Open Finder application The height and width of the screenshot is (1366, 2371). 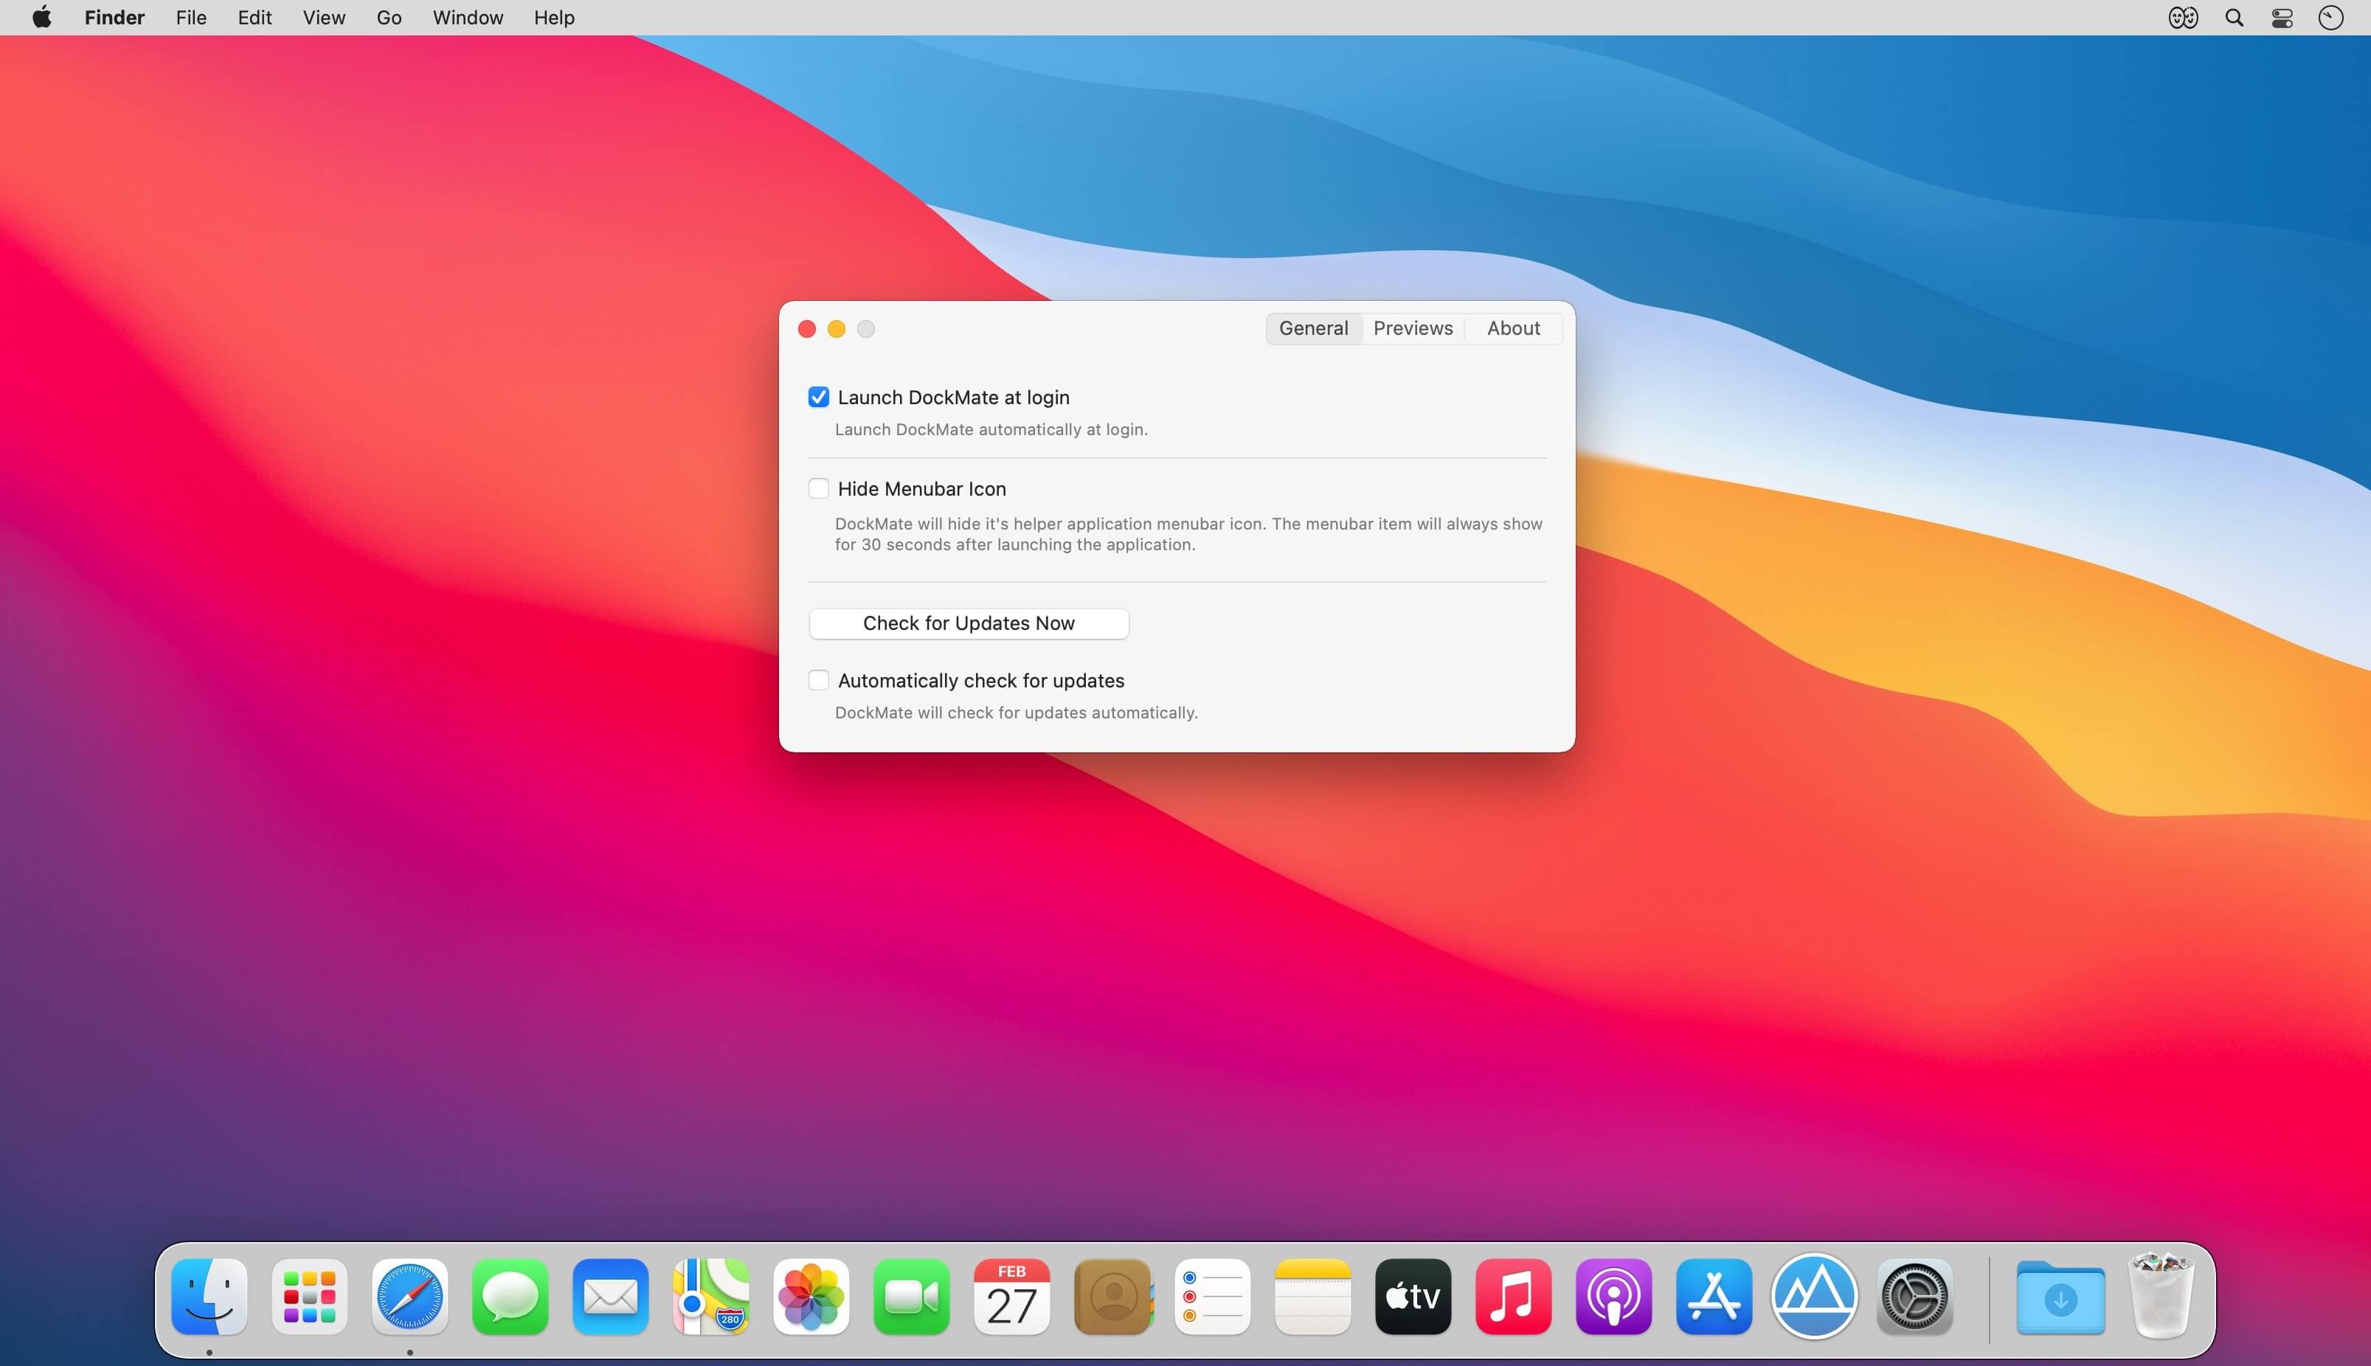click(x=210, y=1294)
